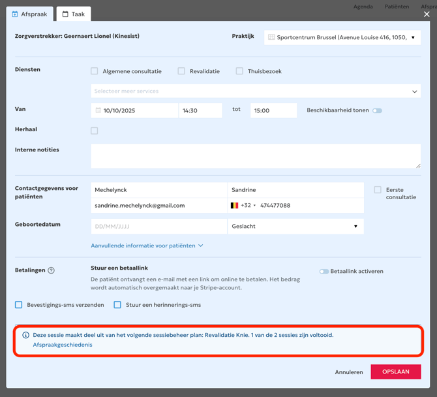Screen dimensions: 437x397
Task: Click the Interne notities text area
Action: [x=255, y=156]
